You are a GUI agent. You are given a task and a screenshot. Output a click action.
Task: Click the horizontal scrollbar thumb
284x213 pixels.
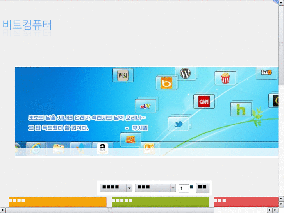click(110, 210)
